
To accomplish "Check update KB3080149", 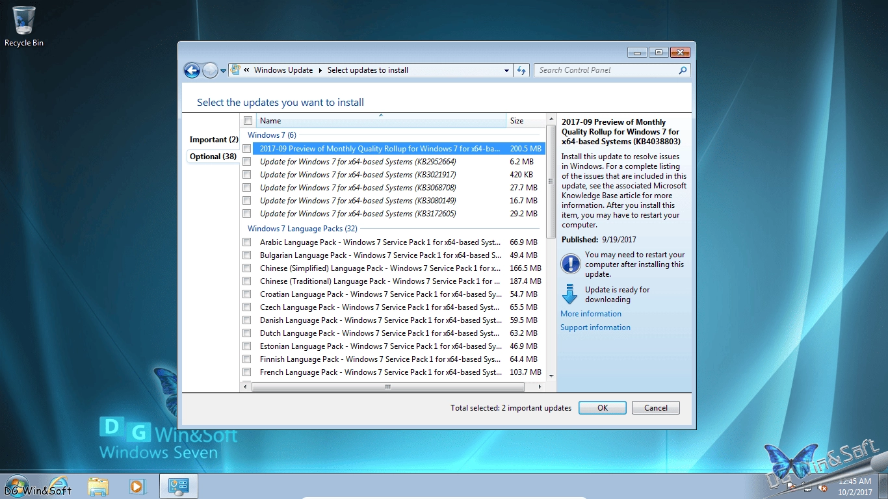I will (247, 201).
